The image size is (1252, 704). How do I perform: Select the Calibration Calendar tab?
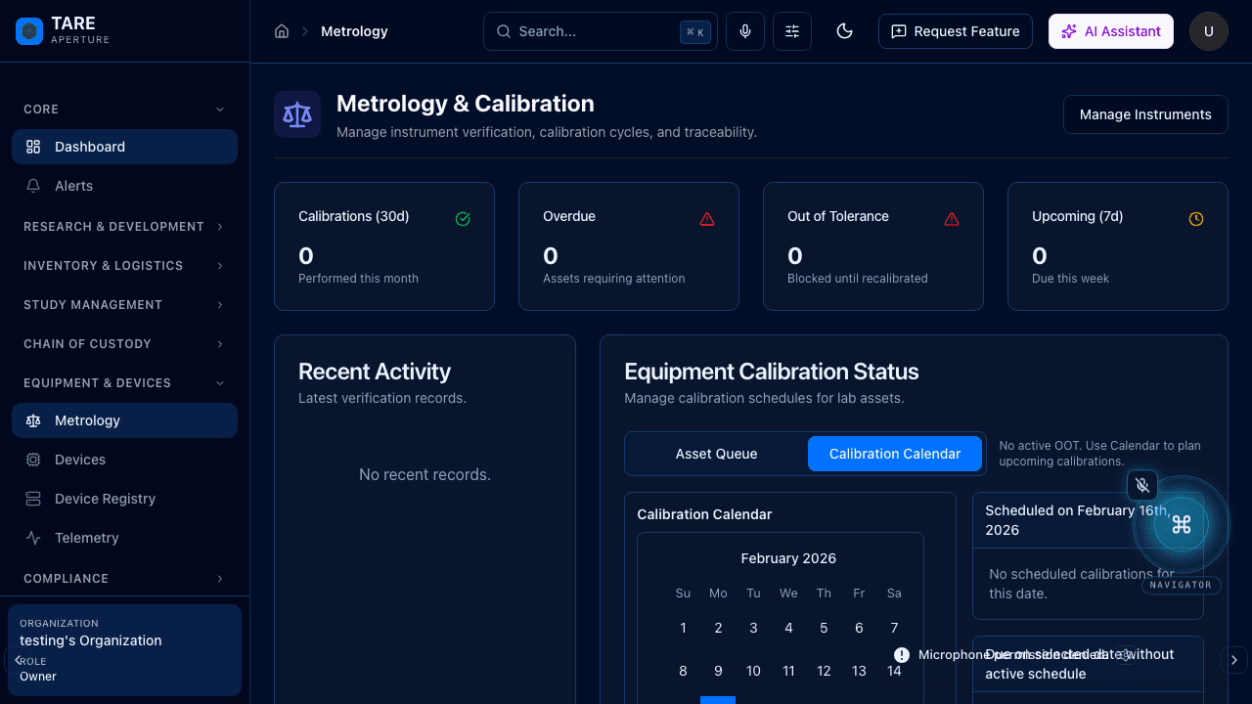[x=894, y=453]
